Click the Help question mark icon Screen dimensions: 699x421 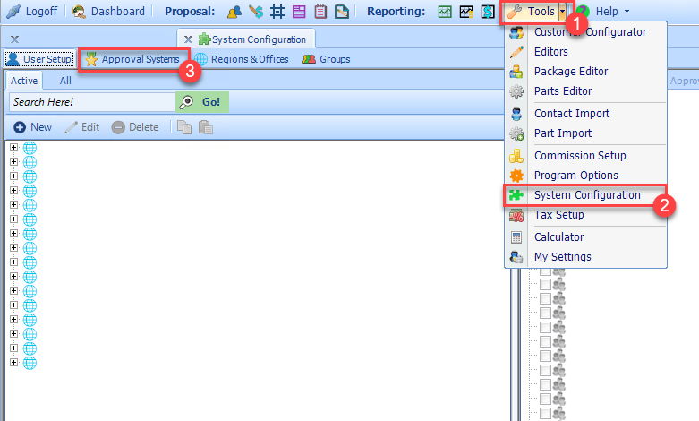point(584,12)
